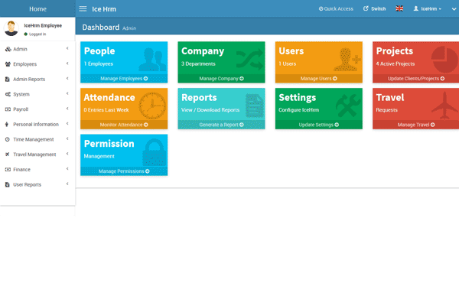Click Generate a Report link
Image resolution: width=459 pixels, height=306 pixels.
[x=220, y=125]
